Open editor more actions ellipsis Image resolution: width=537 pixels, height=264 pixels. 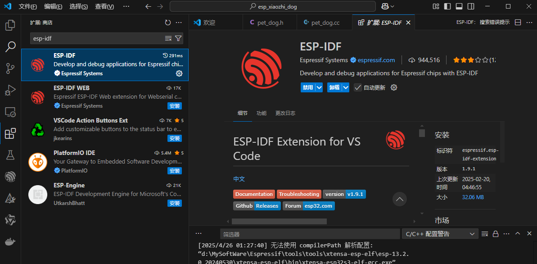(x=529, y=22)
